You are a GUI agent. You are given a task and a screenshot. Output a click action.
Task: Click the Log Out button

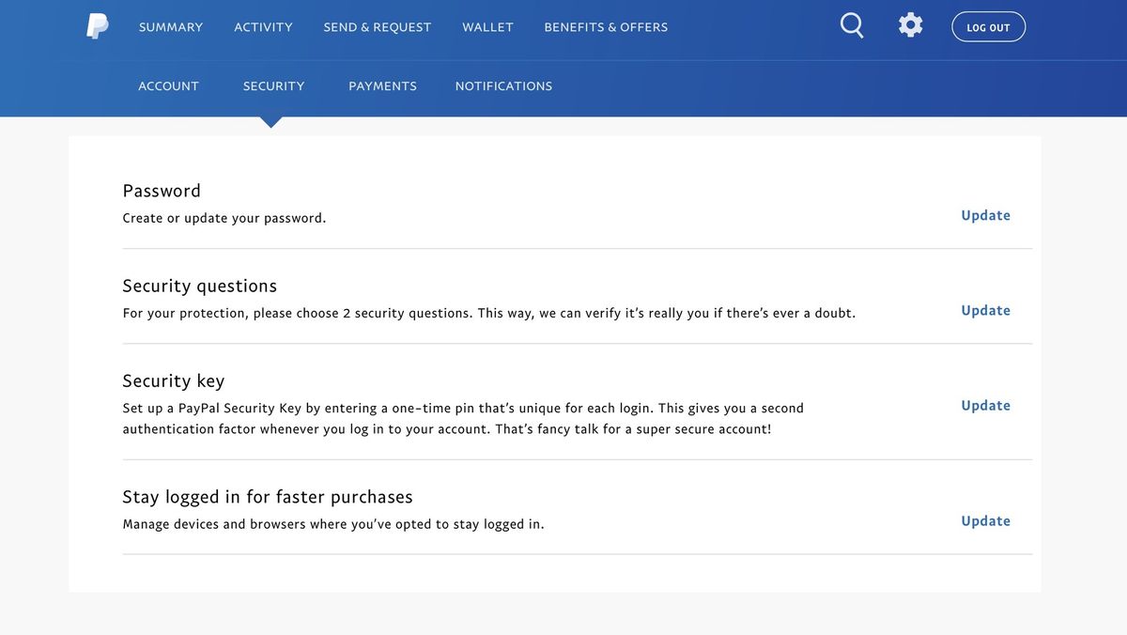coord(988,26)
